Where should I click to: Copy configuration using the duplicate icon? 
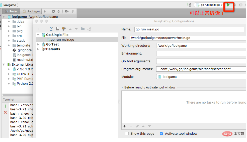click(x=51, y=29)
